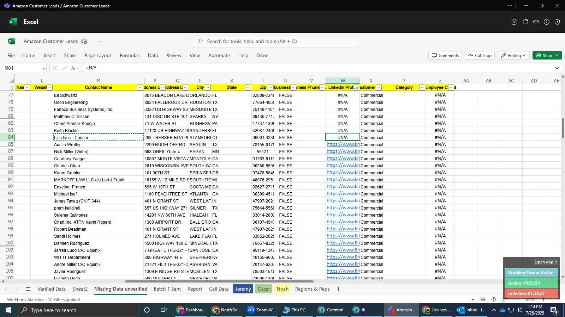Viewport: 565px width, 317px height.
Task: Open the Comments pane button
Action: click(x=445, y=56)
